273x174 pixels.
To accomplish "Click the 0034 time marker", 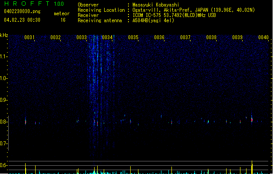I will (108, 37).
